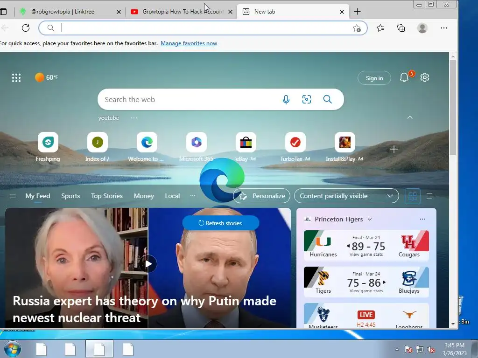Screen dimensions: 478x358
Task: Open page settings gear icon
Action: pyautogui.click(x=425, y=77)
